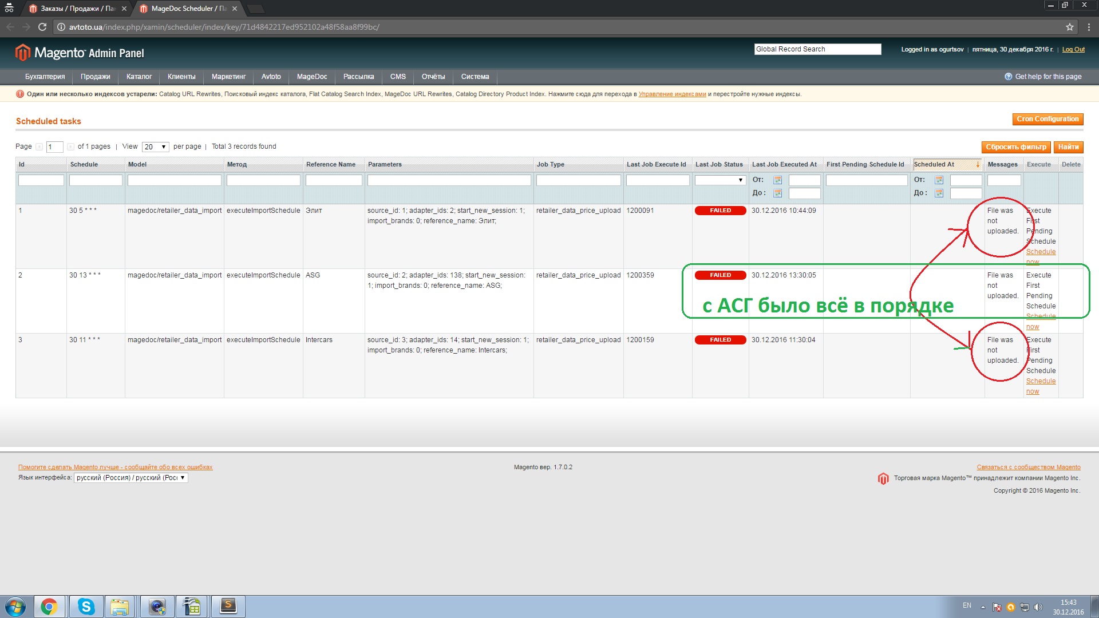Click the Cron Configuration button
Screen dimensions: 1099x618
point(1047,119)
